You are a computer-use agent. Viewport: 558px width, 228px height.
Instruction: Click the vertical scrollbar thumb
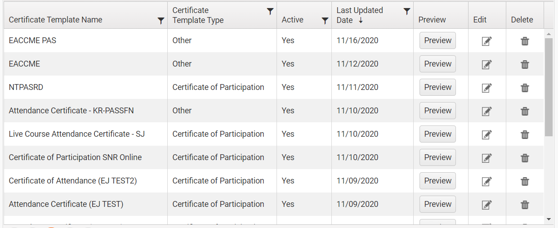coord(549,86)
